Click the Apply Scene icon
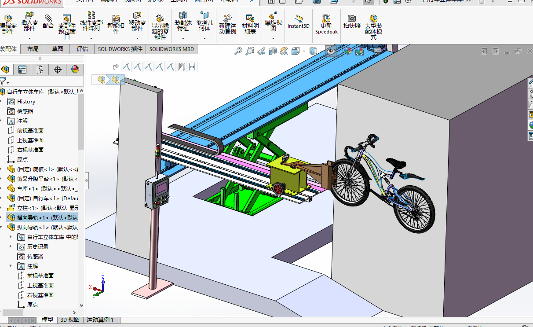 coord(359,51)
